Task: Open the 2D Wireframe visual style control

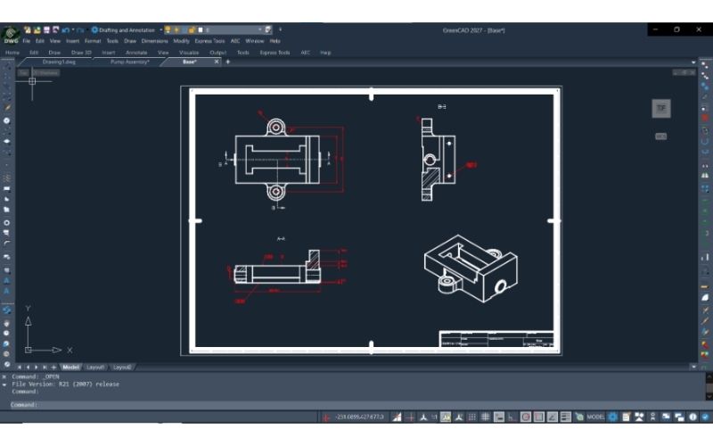Action: tap(45, 72)
